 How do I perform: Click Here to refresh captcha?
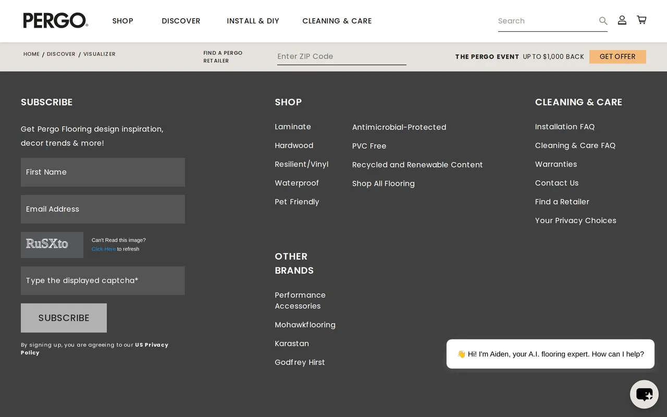[x=104, y=249]
